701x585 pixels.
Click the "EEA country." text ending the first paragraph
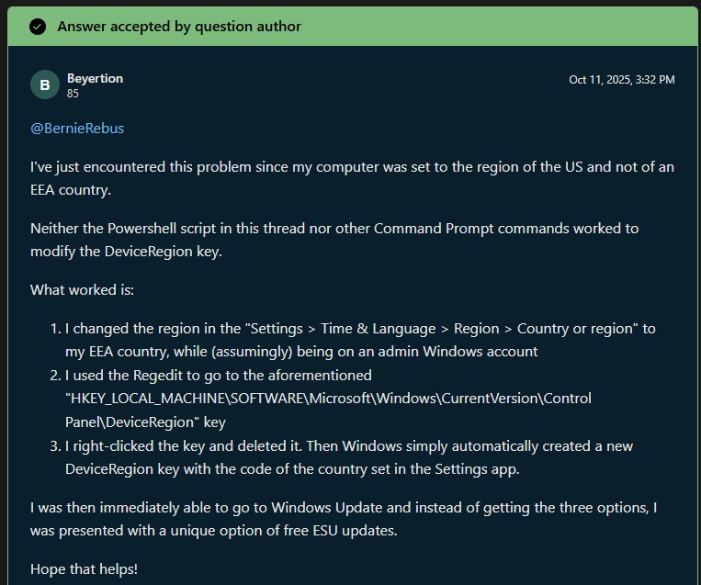(x=71, y=188)
